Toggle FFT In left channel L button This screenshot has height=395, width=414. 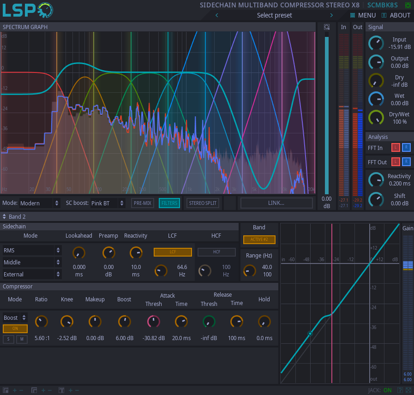coord(396,148)
